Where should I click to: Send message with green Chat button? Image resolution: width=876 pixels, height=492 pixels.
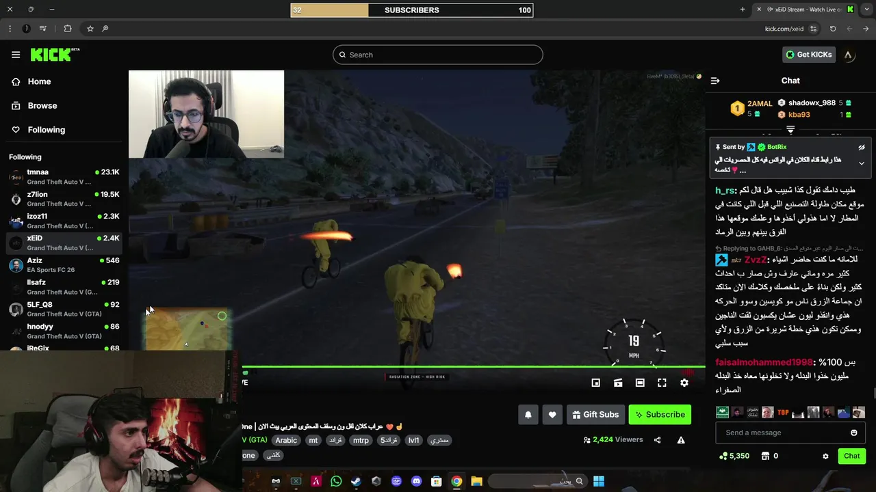coord(852,456)
